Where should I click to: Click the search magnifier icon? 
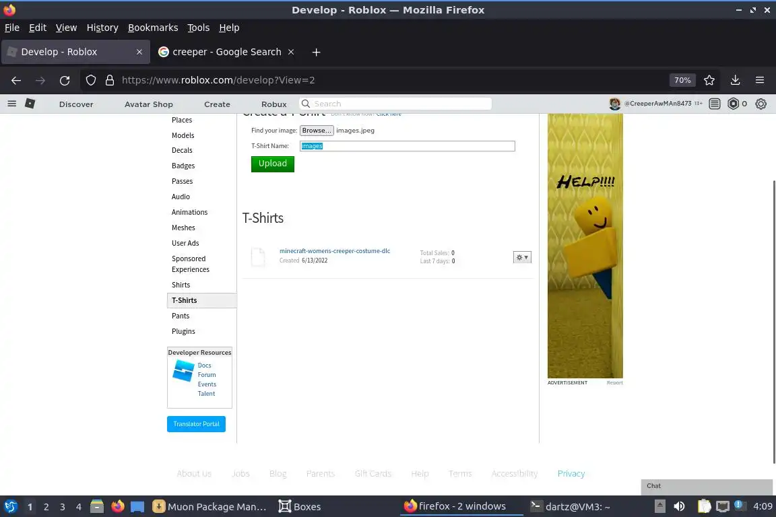tap(306, 104)
